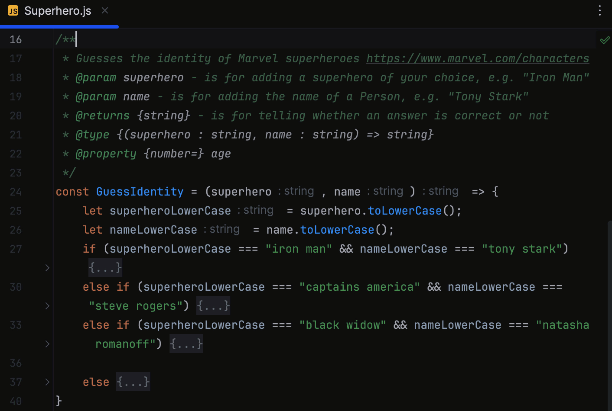Screen dimensions: 612x411
Task: Place cursor on the GuessIdentity constant name
Action: click(x=140, y=192)
